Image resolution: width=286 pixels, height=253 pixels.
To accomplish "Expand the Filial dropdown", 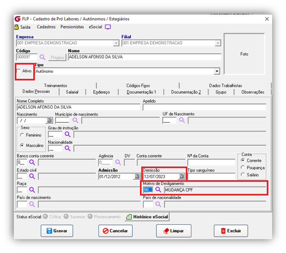I will [x=218, y=43].
